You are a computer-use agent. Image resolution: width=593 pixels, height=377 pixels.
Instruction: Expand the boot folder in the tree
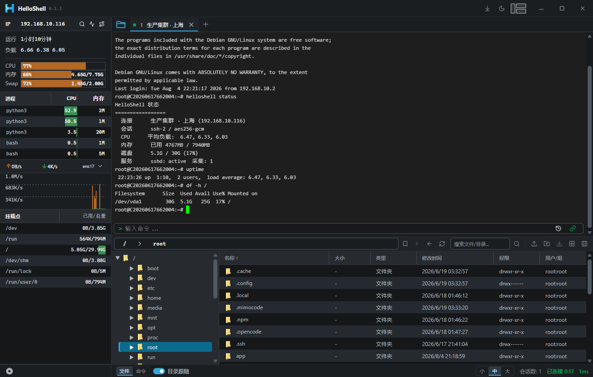[x=132, y=268]
